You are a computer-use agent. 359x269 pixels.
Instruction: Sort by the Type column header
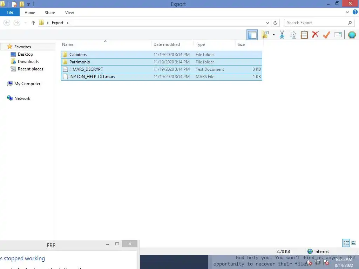214,44
